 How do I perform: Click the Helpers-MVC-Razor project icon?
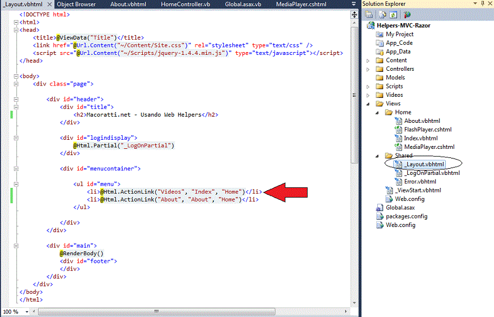coord(370,25)
